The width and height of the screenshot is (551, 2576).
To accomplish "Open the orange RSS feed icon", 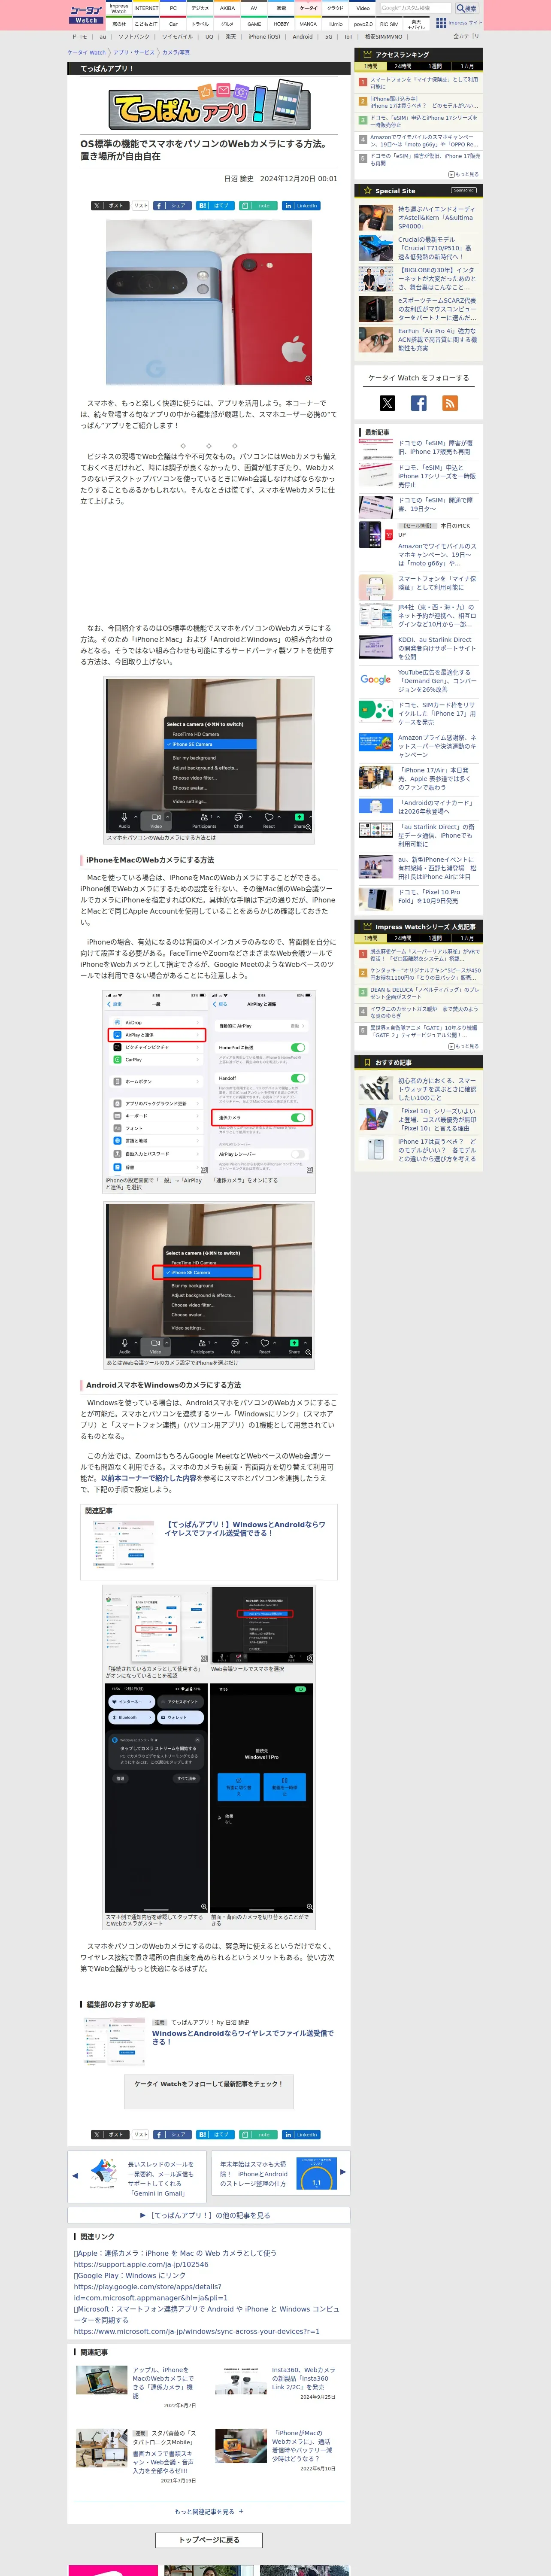I will (450, 403).
